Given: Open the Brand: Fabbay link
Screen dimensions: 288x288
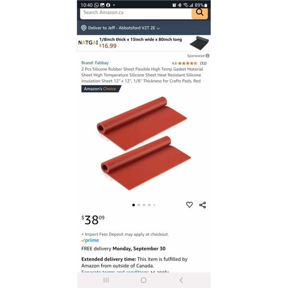Looking at the screenshot, I should [x=95, y=63].
